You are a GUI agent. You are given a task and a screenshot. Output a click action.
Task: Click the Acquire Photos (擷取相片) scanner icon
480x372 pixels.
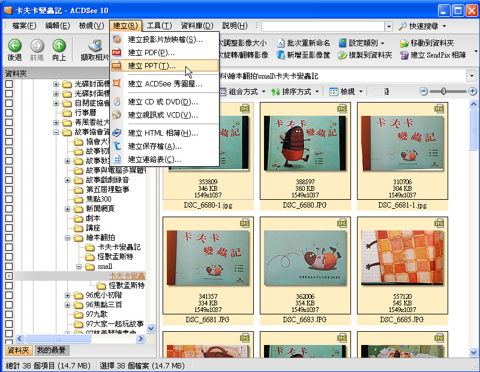(x=95, y=46)
